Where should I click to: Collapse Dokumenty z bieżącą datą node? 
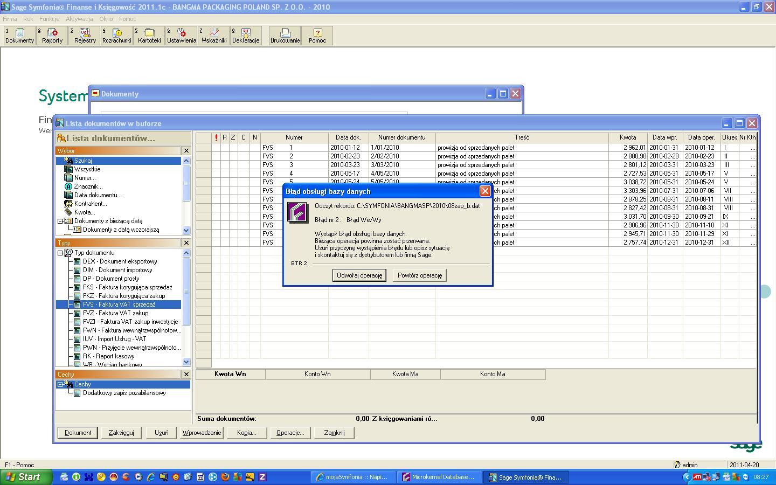point(60,221)
